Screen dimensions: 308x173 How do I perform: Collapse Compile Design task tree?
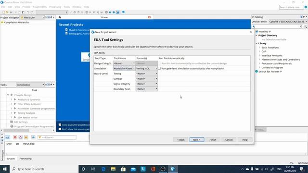8,95
